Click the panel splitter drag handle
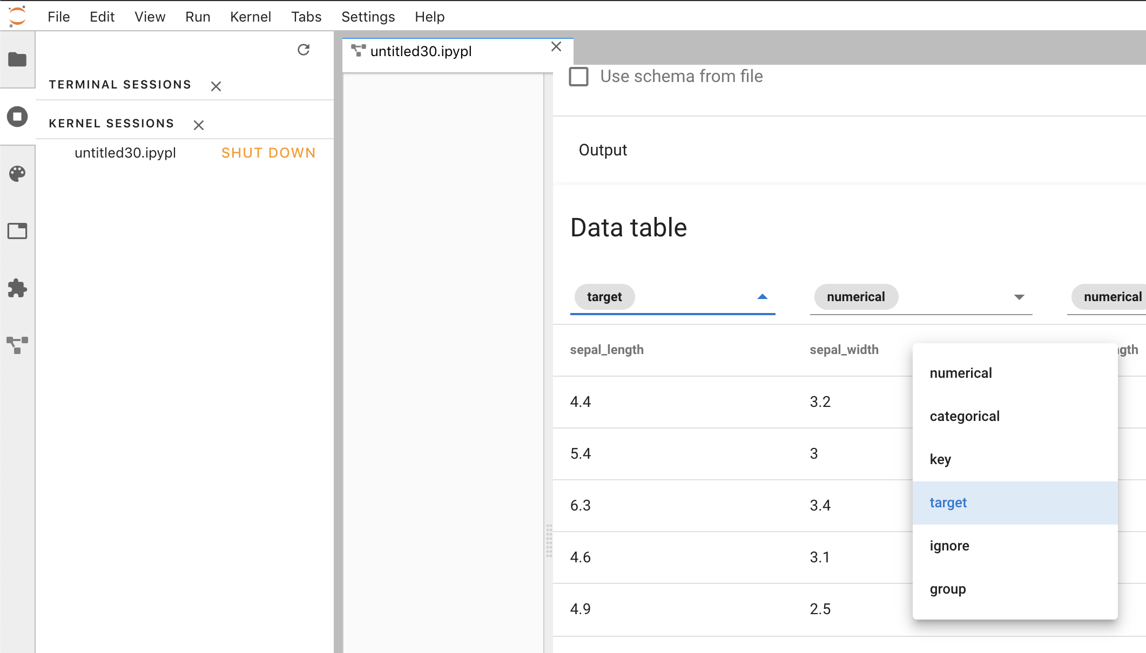The width and height of the screenshot is (1146, 653). coord(549,540)
